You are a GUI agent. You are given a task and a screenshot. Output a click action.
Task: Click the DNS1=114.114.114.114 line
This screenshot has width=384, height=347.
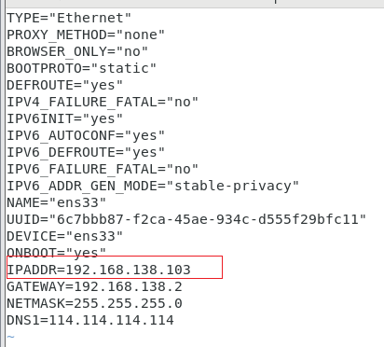click(x=90, y=320)
